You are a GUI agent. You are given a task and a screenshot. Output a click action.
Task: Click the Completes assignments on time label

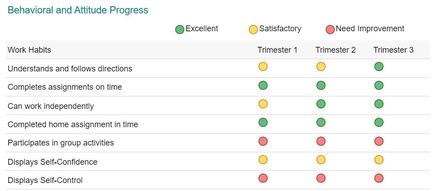click(x=65, y=87)
